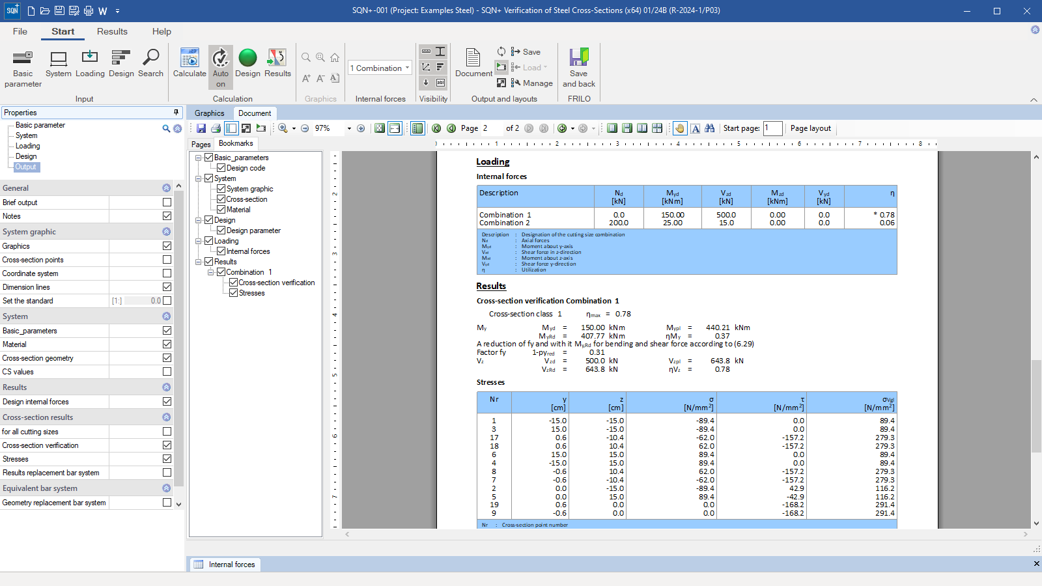Go to first page with the green arrow
The height and width of the screenshot is (586, 1042).
click(x=436, y=128)
